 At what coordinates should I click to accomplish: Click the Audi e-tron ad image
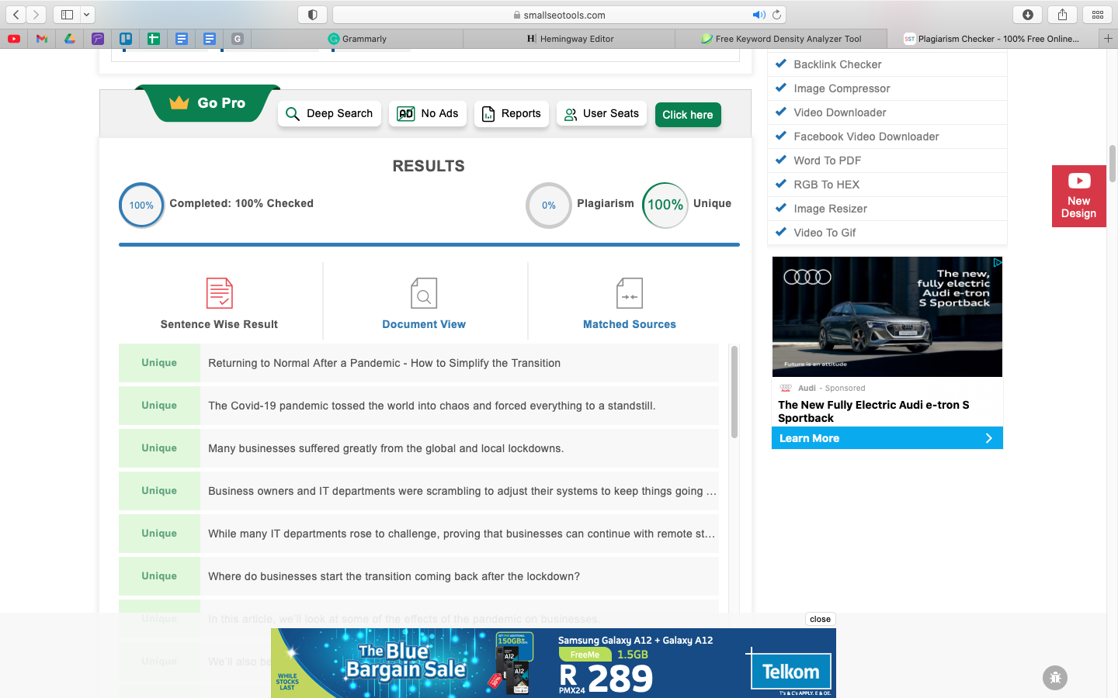[x=887, y=316]
